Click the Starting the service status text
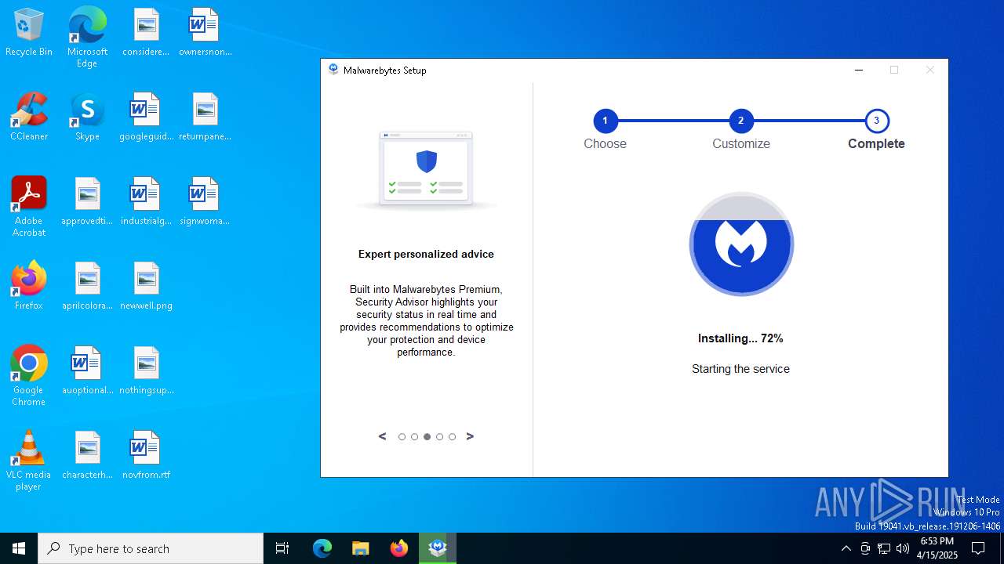1004x564 pixels. coord(740,369)
